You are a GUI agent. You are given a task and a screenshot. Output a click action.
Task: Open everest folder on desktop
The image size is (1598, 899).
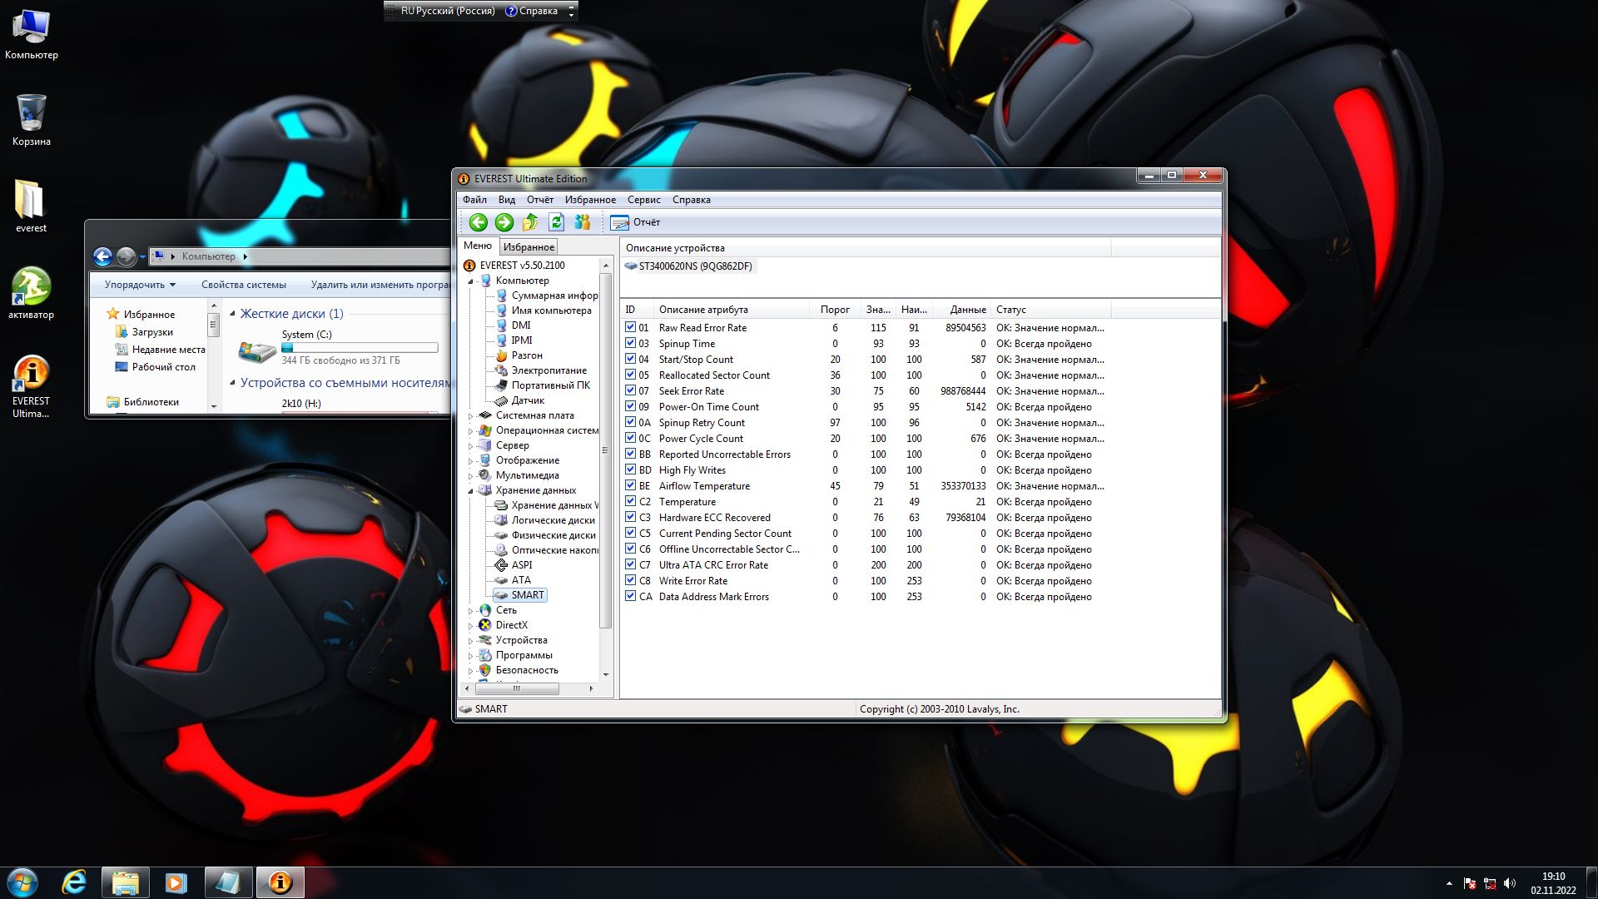click(31, 206)
